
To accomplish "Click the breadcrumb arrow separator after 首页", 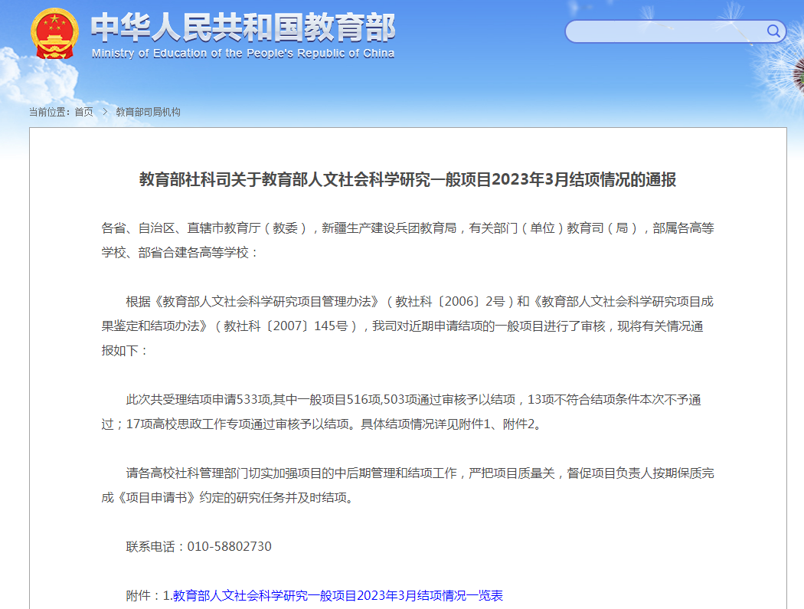I will tap(104, 112).
